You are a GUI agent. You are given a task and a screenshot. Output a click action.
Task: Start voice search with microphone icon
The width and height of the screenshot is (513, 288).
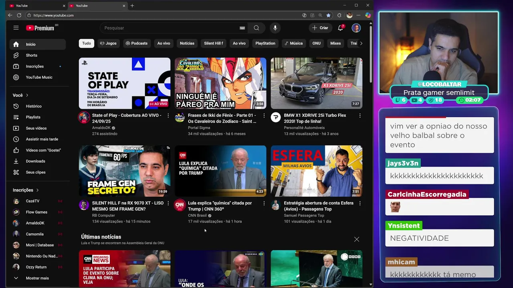coord(275,28)
